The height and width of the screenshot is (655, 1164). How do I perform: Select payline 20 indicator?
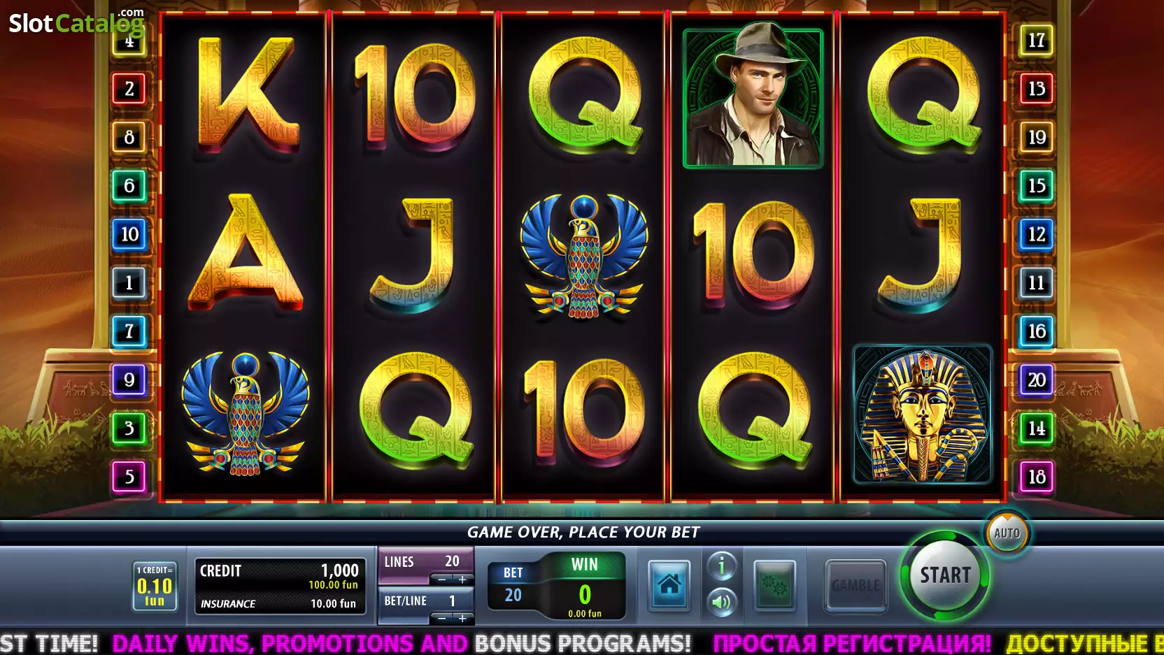pyautogui.click(x=1036, y=380)
